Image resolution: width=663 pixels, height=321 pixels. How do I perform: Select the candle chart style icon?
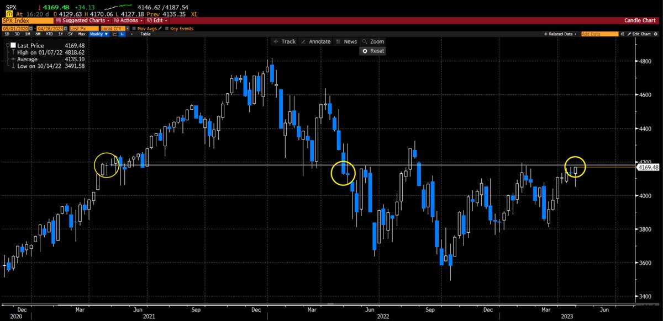tap(122, 34)
